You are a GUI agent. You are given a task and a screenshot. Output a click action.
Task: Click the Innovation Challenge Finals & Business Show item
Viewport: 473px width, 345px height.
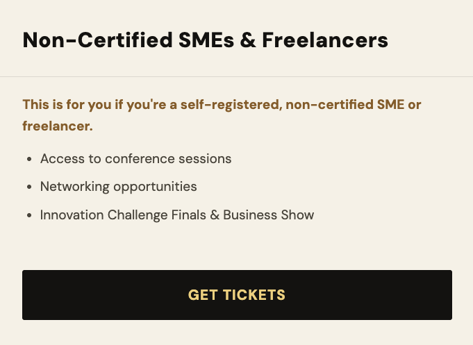[x=177, y=215]
